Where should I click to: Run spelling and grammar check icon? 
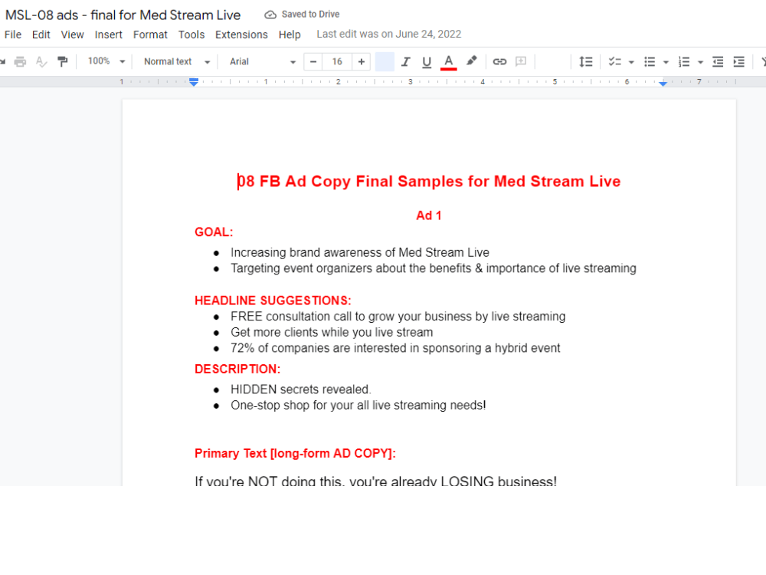click(41, 61)
